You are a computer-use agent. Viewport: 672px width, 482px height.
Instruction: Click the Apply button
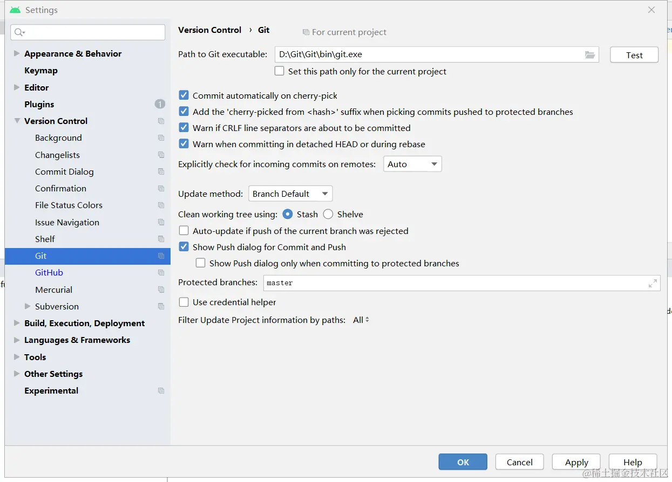coord(576,462)
